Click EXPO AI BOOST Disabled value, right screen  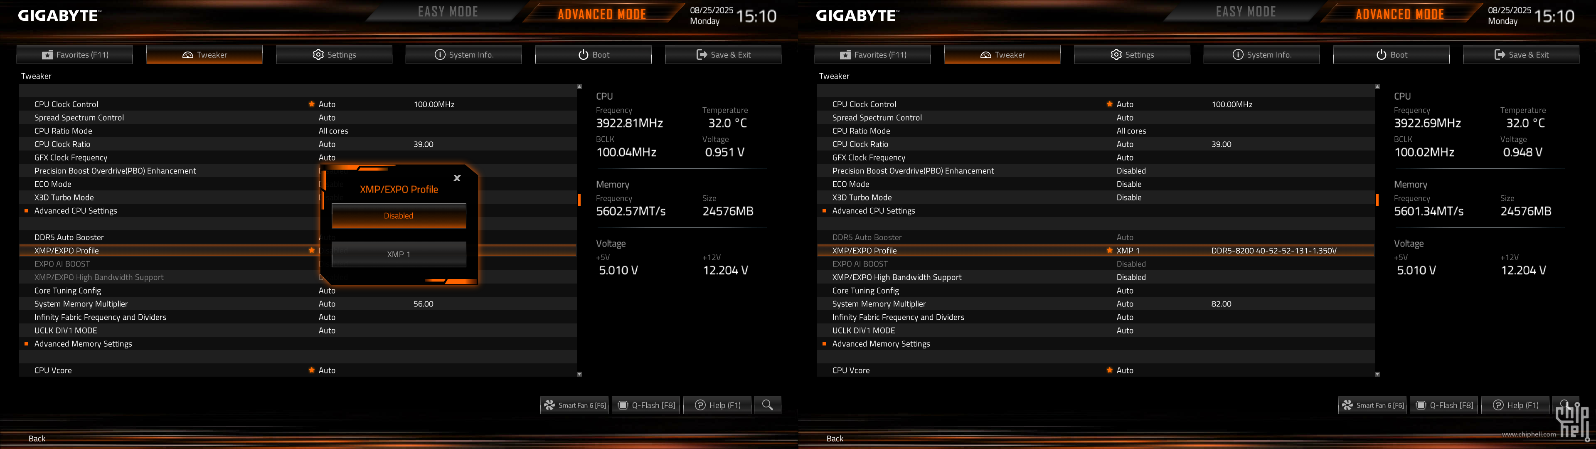pos(1131,264)
